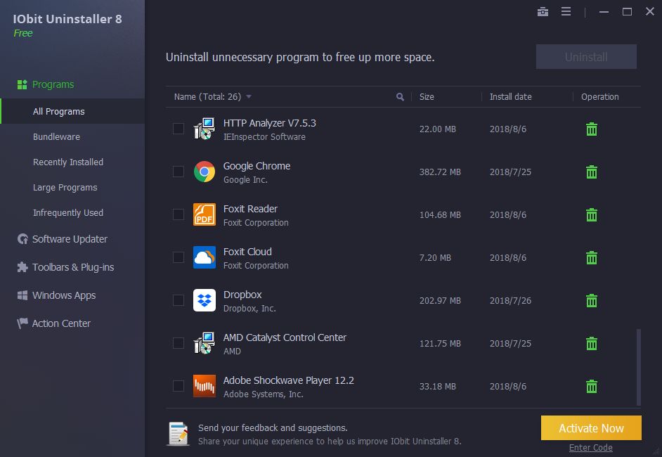Click the program list vertical scrollbar

[x=639, y=366]
